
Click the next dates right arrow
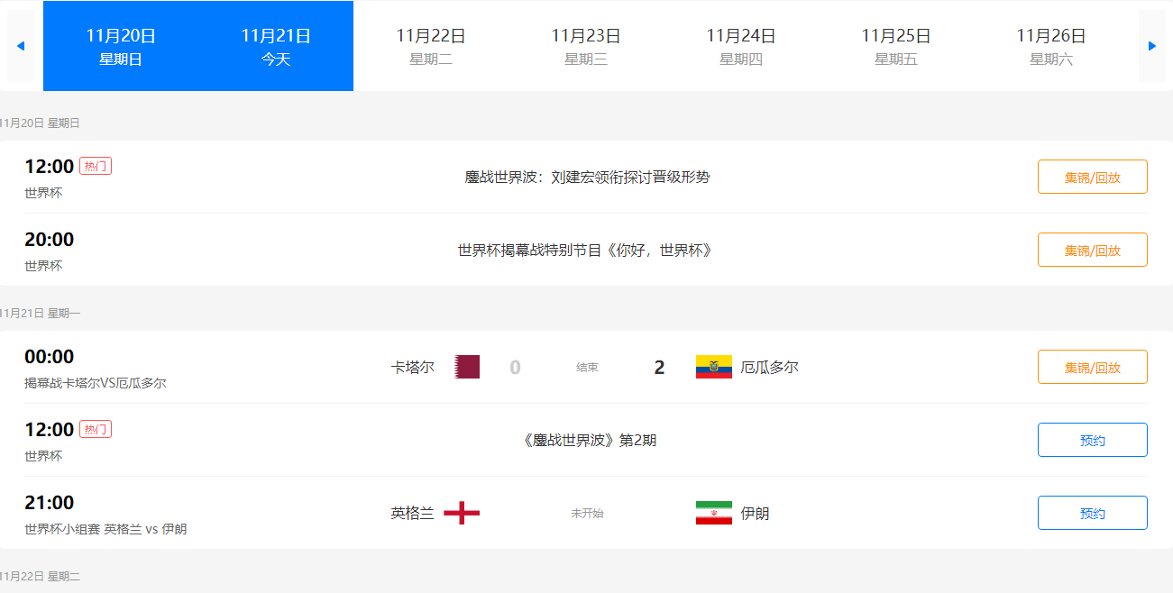[1152, 46]
